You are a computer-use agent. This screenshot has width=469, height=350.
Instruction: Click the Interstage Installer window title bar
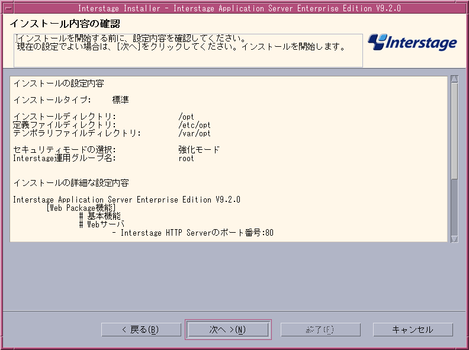coord(239,8)
